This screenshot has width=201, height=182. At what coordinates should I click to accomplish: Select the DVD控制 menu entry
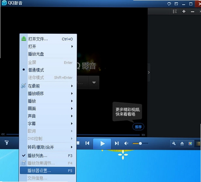coord(47,138)
